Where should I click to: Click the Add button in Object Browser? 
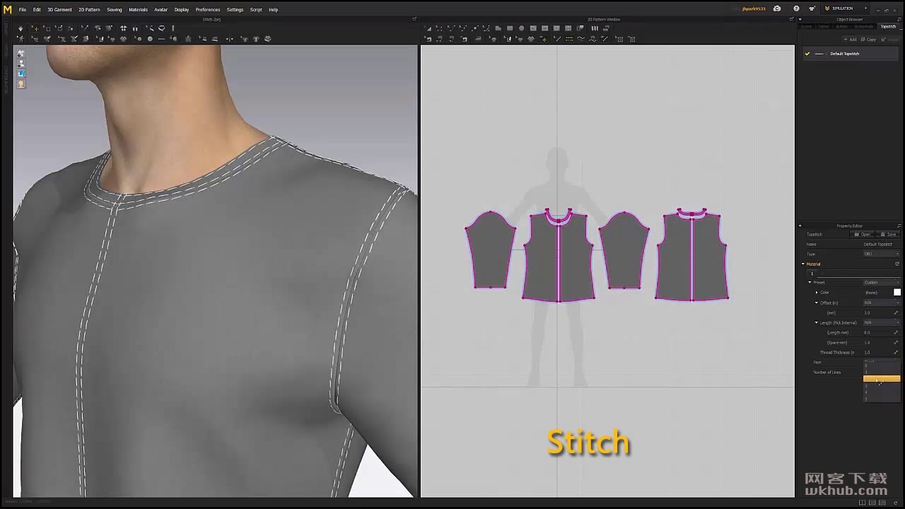tap(851, 40)
